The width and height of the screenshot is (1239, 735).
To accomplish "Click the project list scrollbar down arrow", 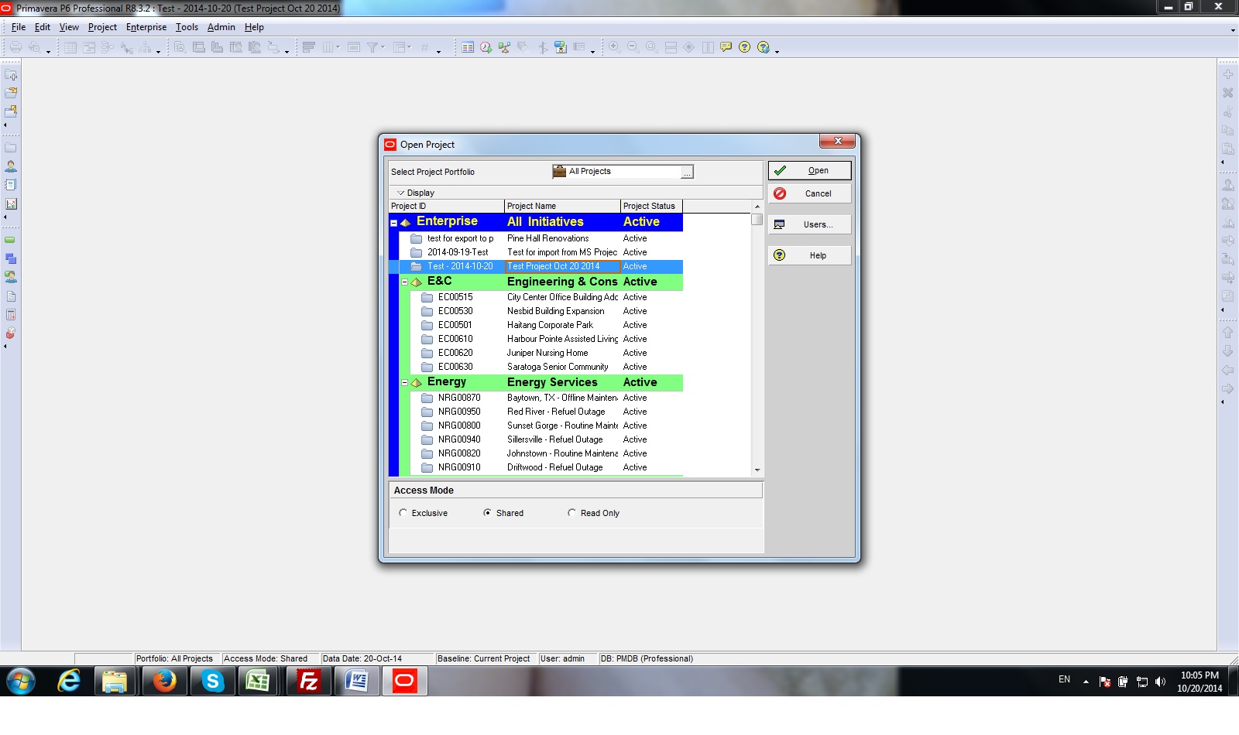I will coord(757,469).
